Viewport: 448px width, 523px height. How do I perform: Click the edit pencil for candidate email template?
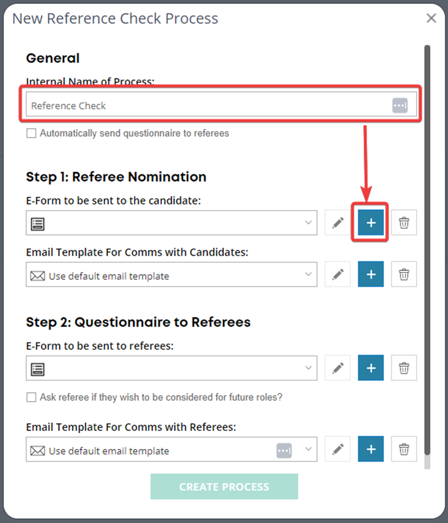[337, 274]
